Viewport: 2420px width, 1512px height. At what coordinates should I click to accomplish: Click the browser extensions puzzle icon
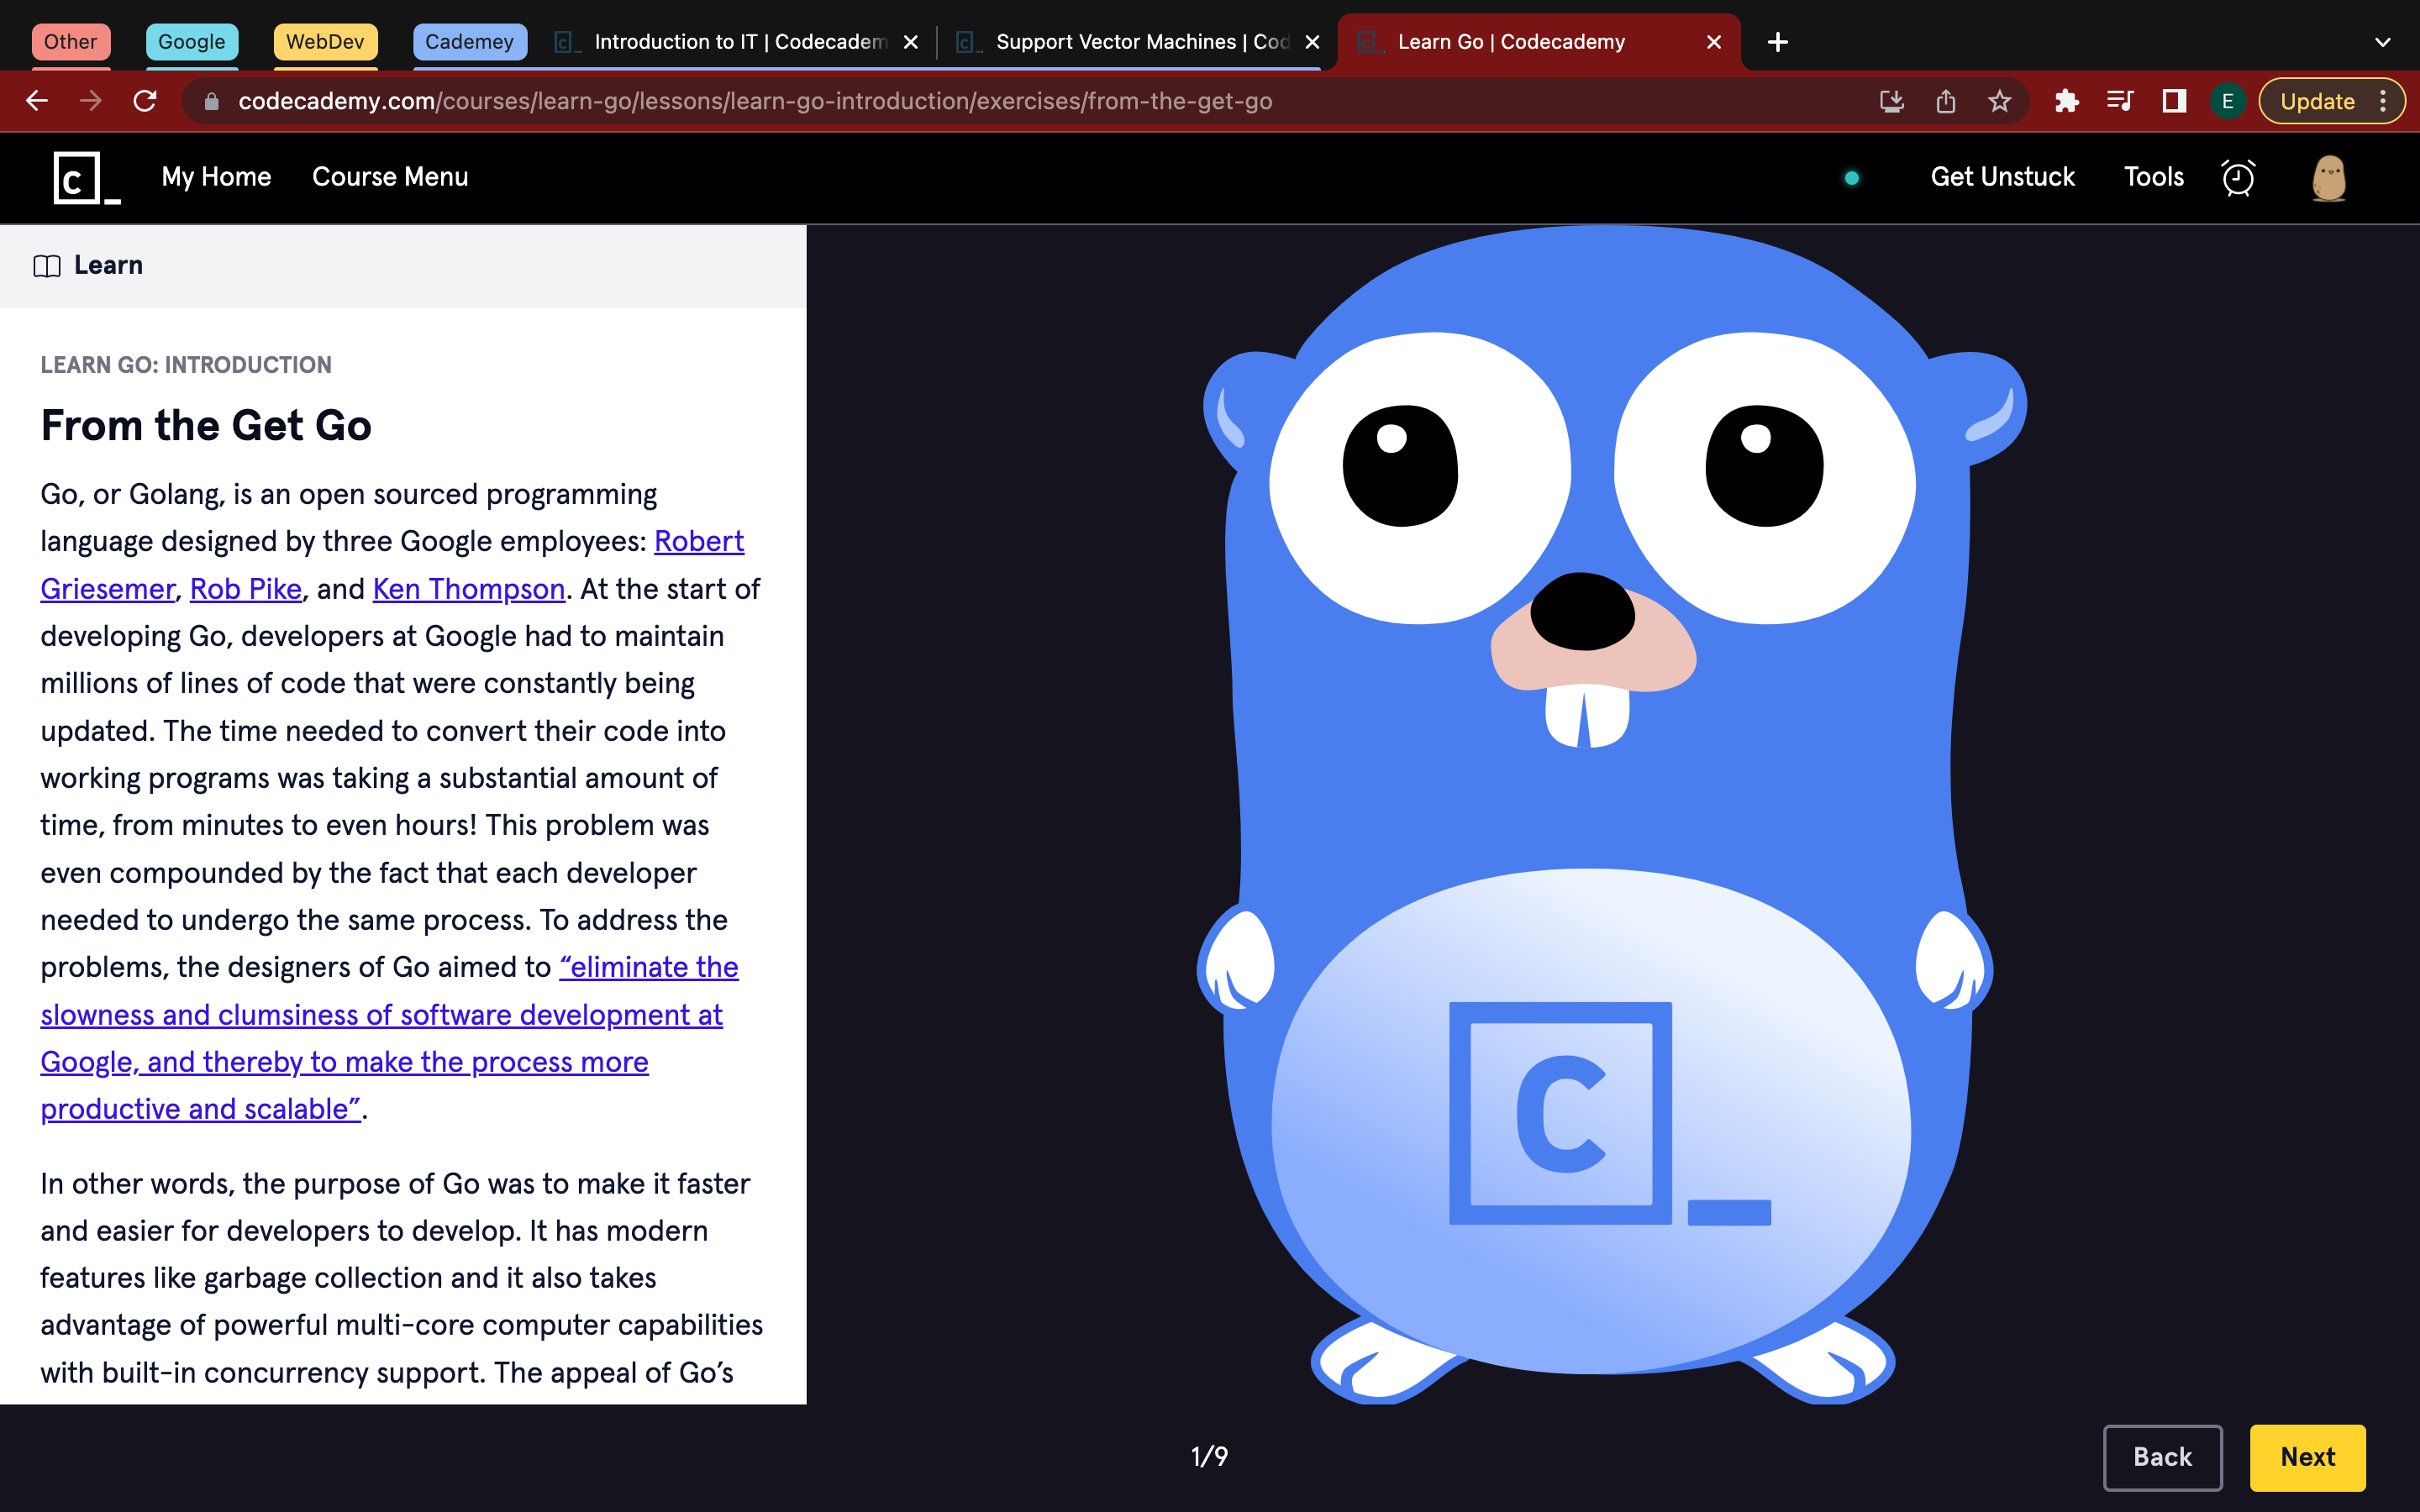click(2066, 101)
